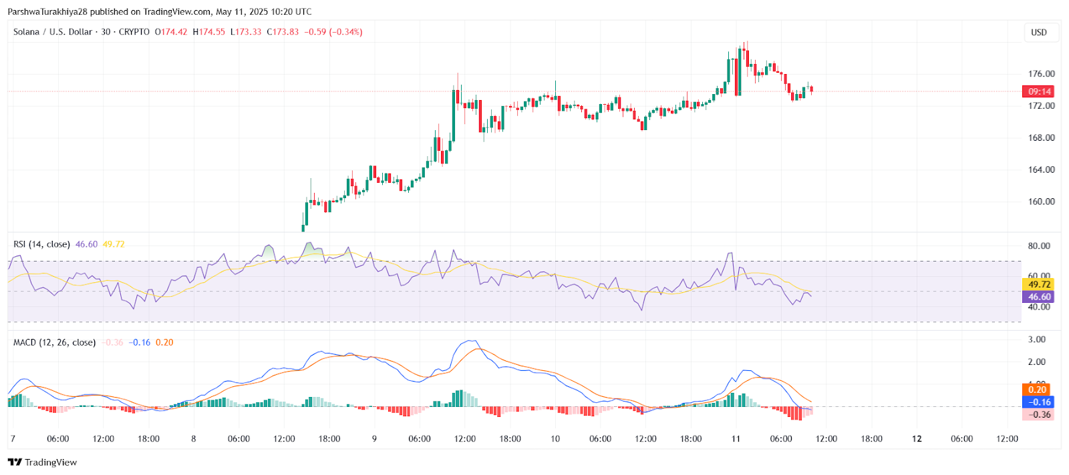The height and width of the screenshot is (475, 1069).
Task: Click the yellow 49.72 RSI average tag
Action: (1038, 284)
